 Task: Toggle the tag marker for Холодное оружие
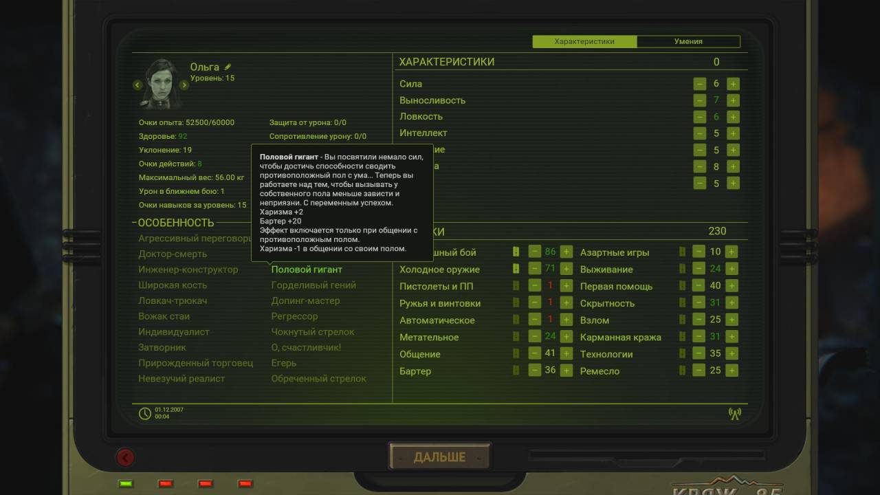point(516,269)
